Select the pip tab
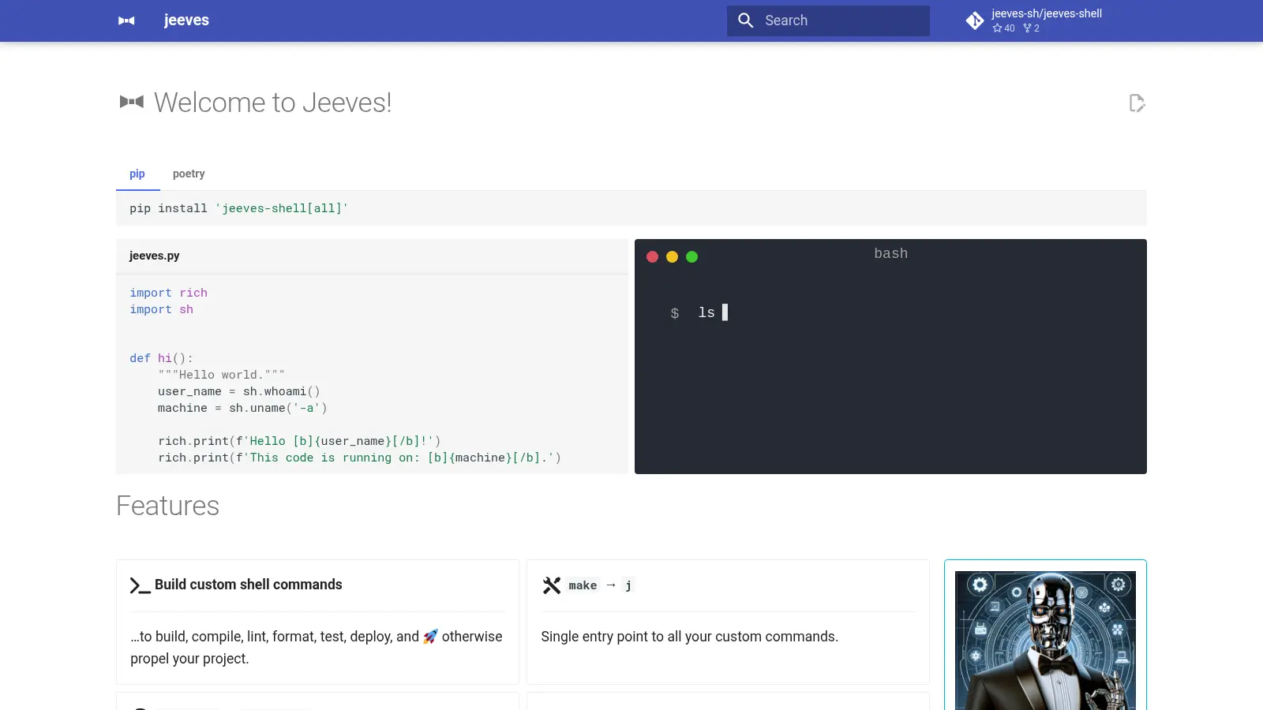This screenshot has width=1263, height=710. [137, 174]
